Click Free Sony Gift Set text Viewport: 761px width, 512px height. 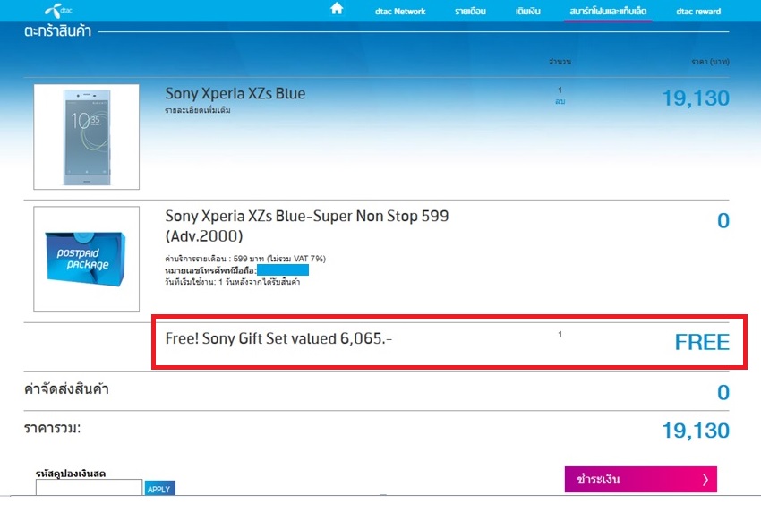click(x=278, y=338)
